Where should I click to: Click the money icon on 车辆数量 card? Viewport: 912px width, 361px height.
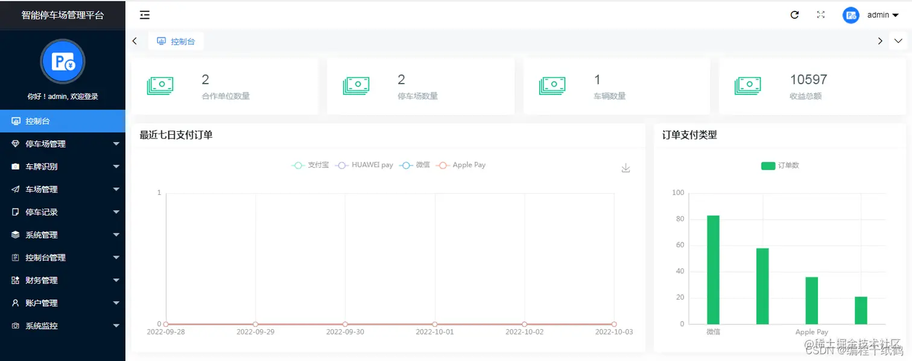pos(552,85)
